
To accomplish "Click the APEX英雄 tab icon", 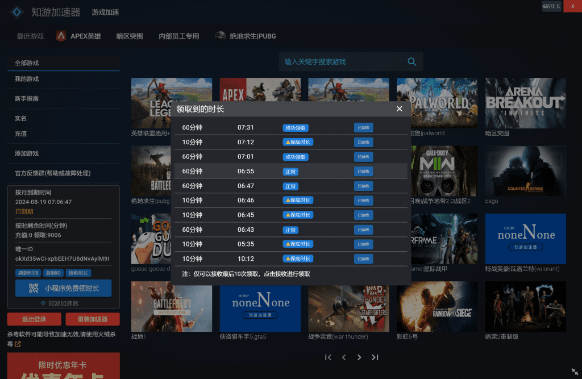I will coord(61,36).
